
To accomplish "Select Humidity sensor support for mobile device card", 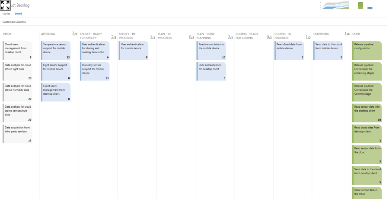I will [95, 71].
